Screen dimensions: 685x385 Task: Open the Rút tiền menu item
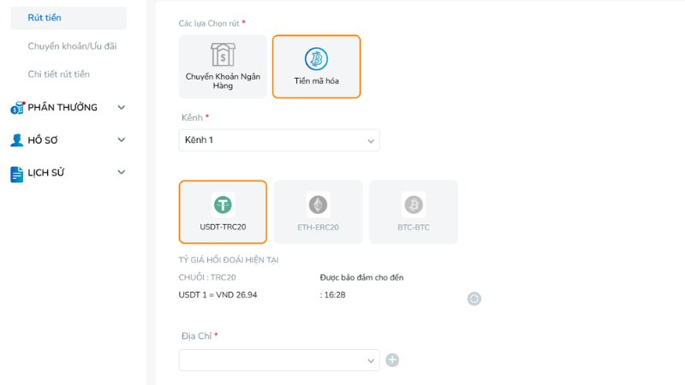(45, 17)
